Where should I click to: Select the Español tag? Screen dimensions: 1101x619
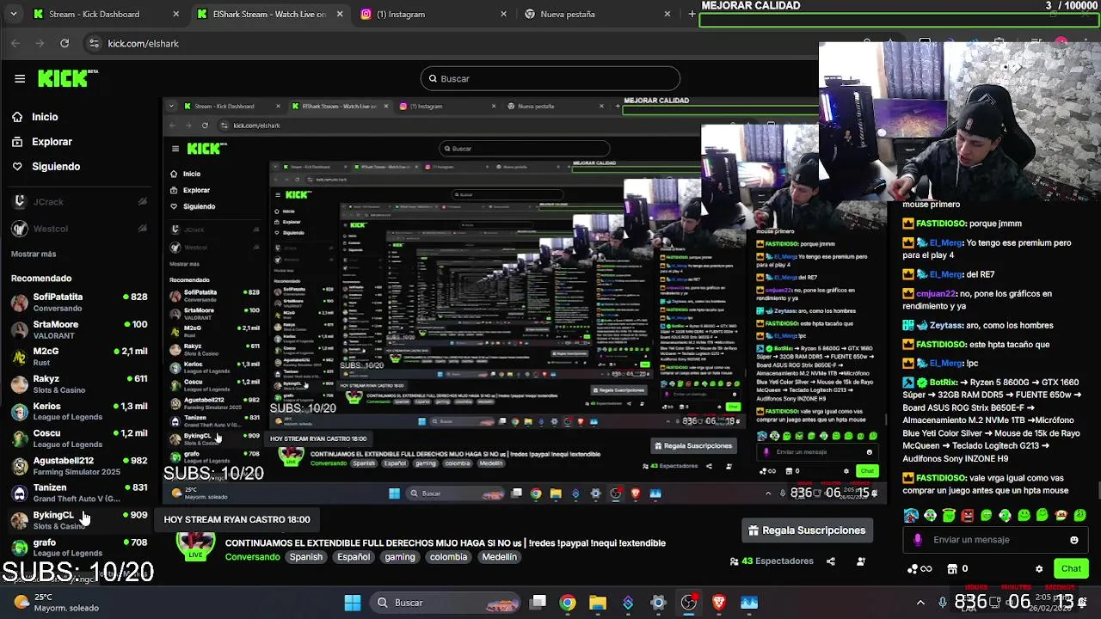click(353, 557)
